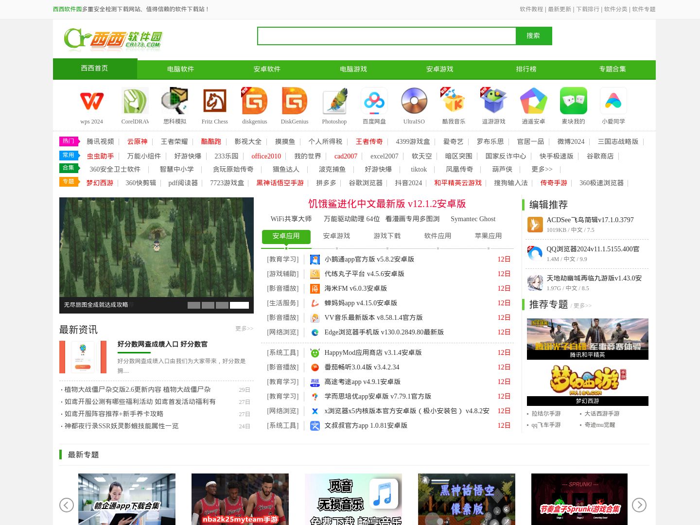Open the 酷我音乐 icon
Image resolution: width=700 pixels, height=525 pixels.
coord(454,101)
